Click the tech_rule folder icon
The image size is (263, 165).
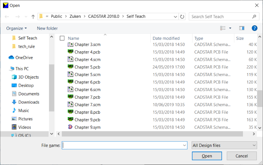(x=14, y=46)
